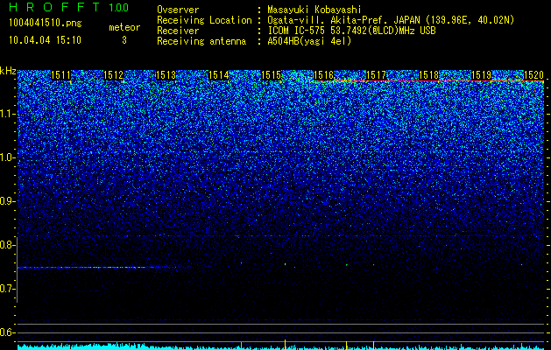Click the cyan signal power graph at bottom
This screenshot has width=551, height=350.
point(280,346)
